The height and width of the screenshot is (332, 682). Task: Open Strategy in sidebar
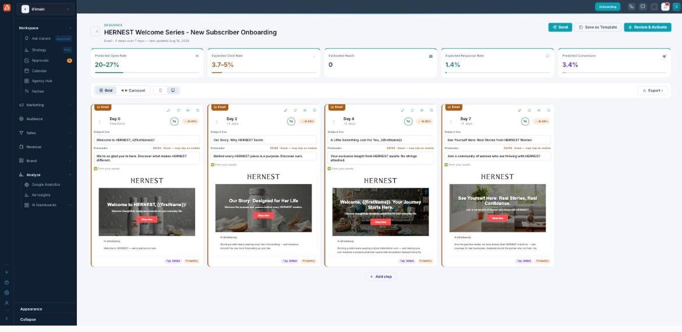pyautogui.click(x=48, y=50)
